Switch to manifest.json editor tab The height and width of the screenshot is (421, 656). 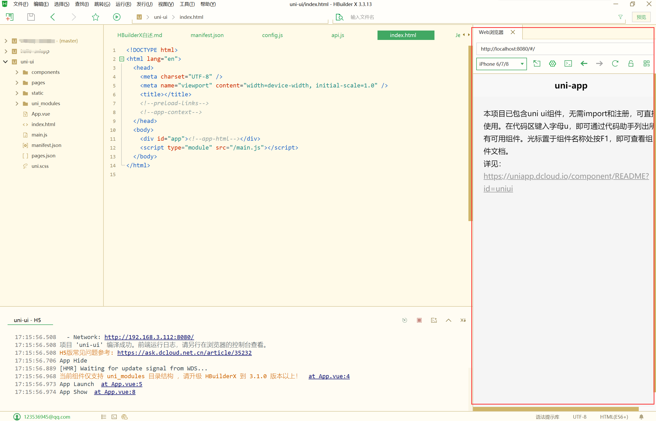coord(207,35)
